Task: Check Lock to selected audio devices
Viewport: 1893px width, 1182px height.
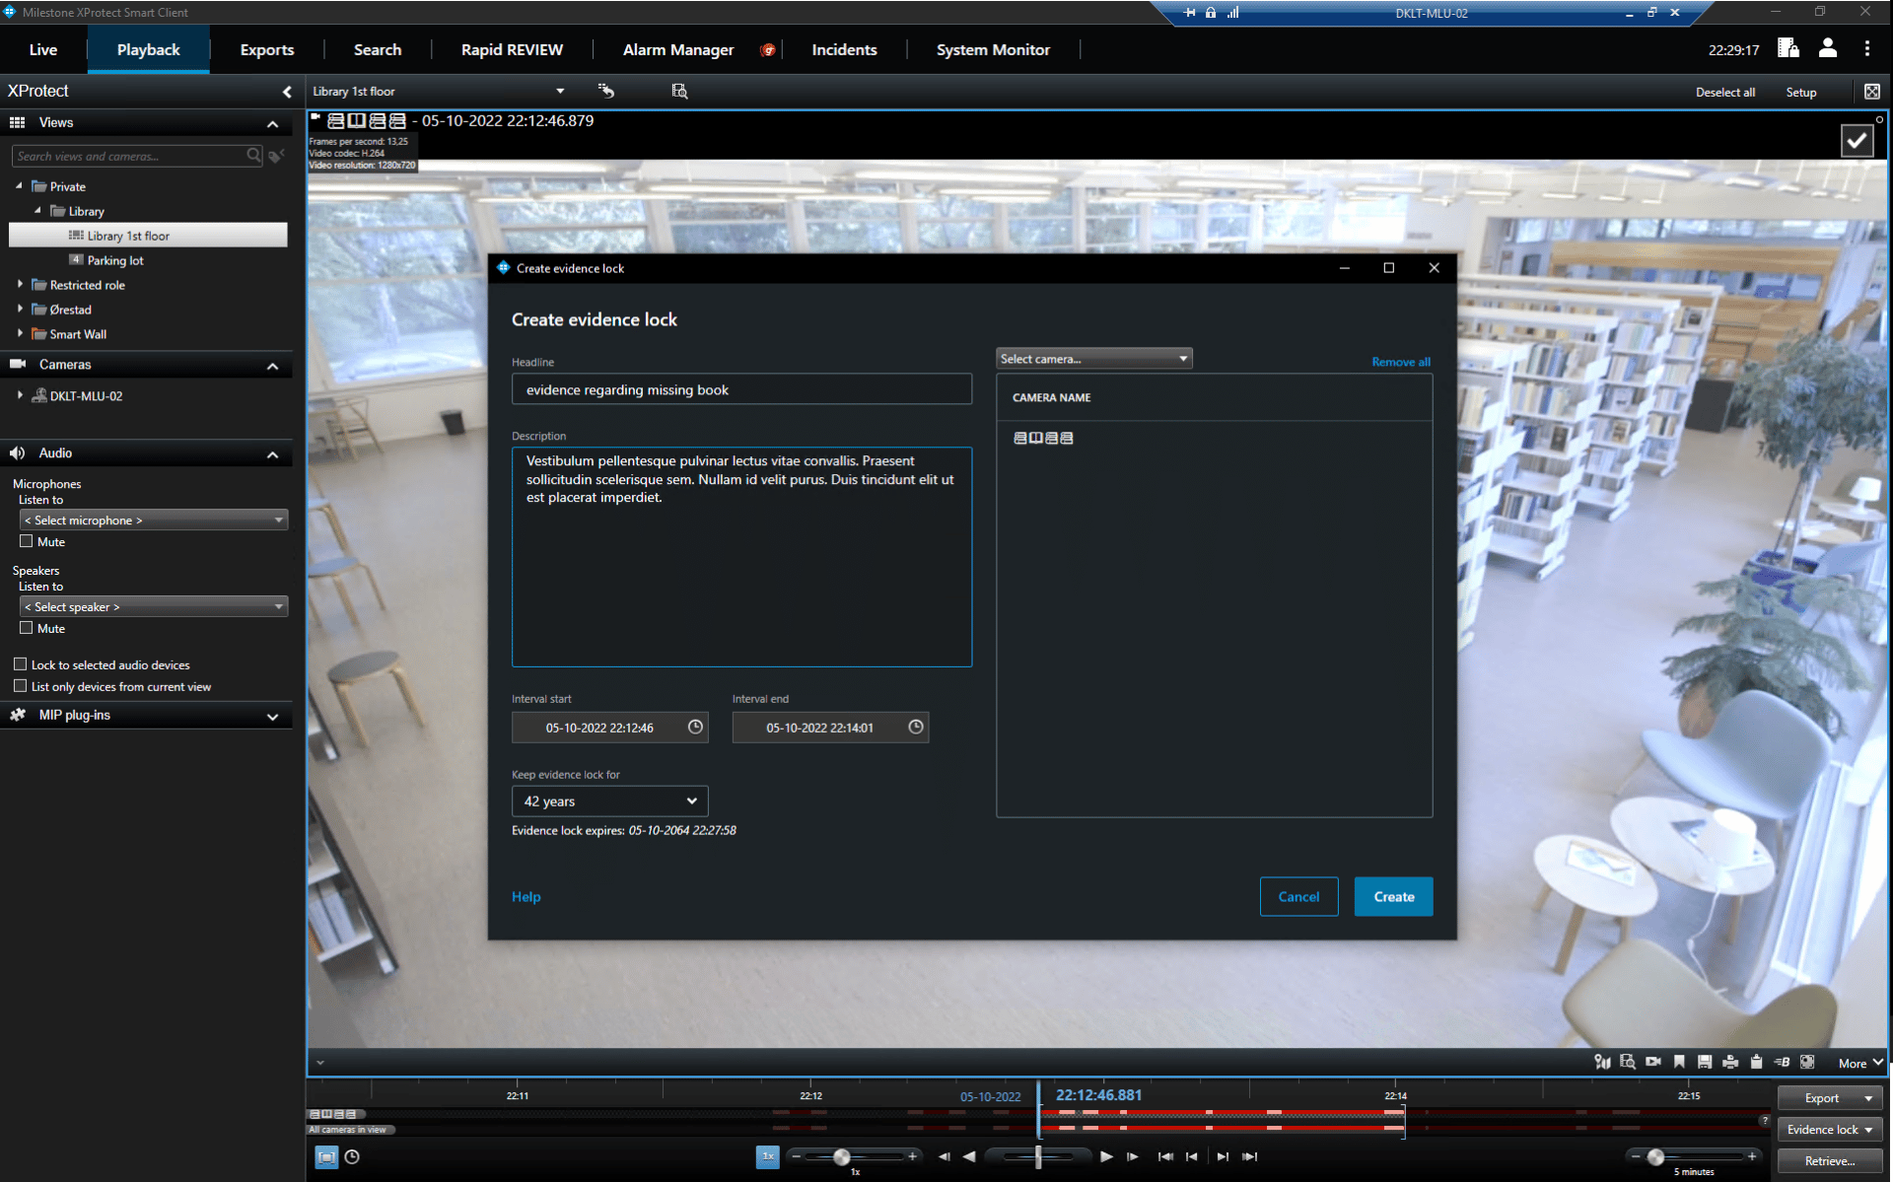Action: click(x=20, y=664)
